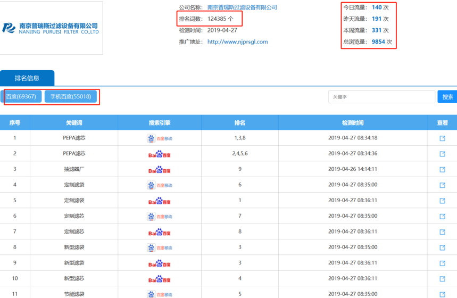457x298 pixels.
Task: Click the 排名 column header
Action: pyautogui.click(x=240, y=123)
